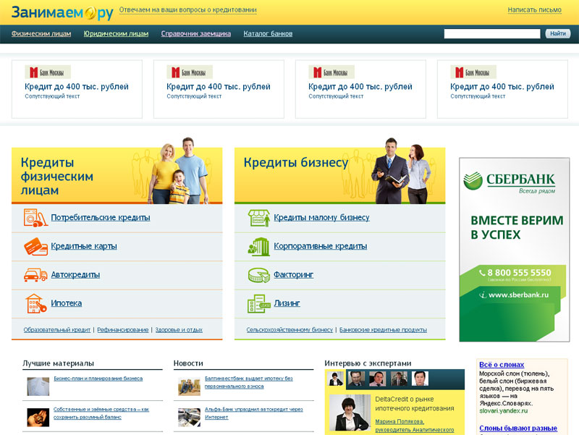Viewport: 579px width, 435px height.
Task: Select the corporate credits building icon
Action: pyautogui.click(x=258, y=247)
